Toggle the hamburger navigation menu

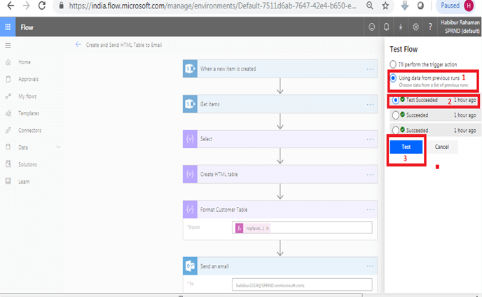[x=8, y=45]
